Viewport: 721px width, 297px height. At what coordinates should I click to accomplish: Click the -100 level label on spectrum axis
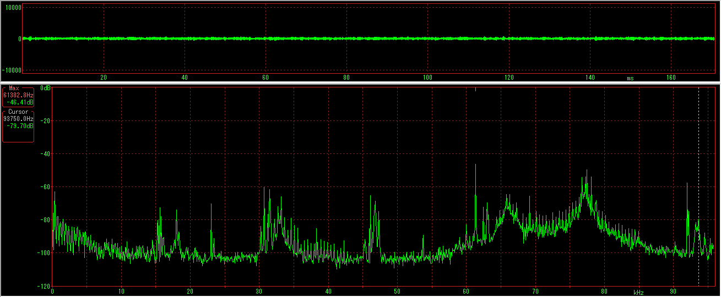(42, 253)
